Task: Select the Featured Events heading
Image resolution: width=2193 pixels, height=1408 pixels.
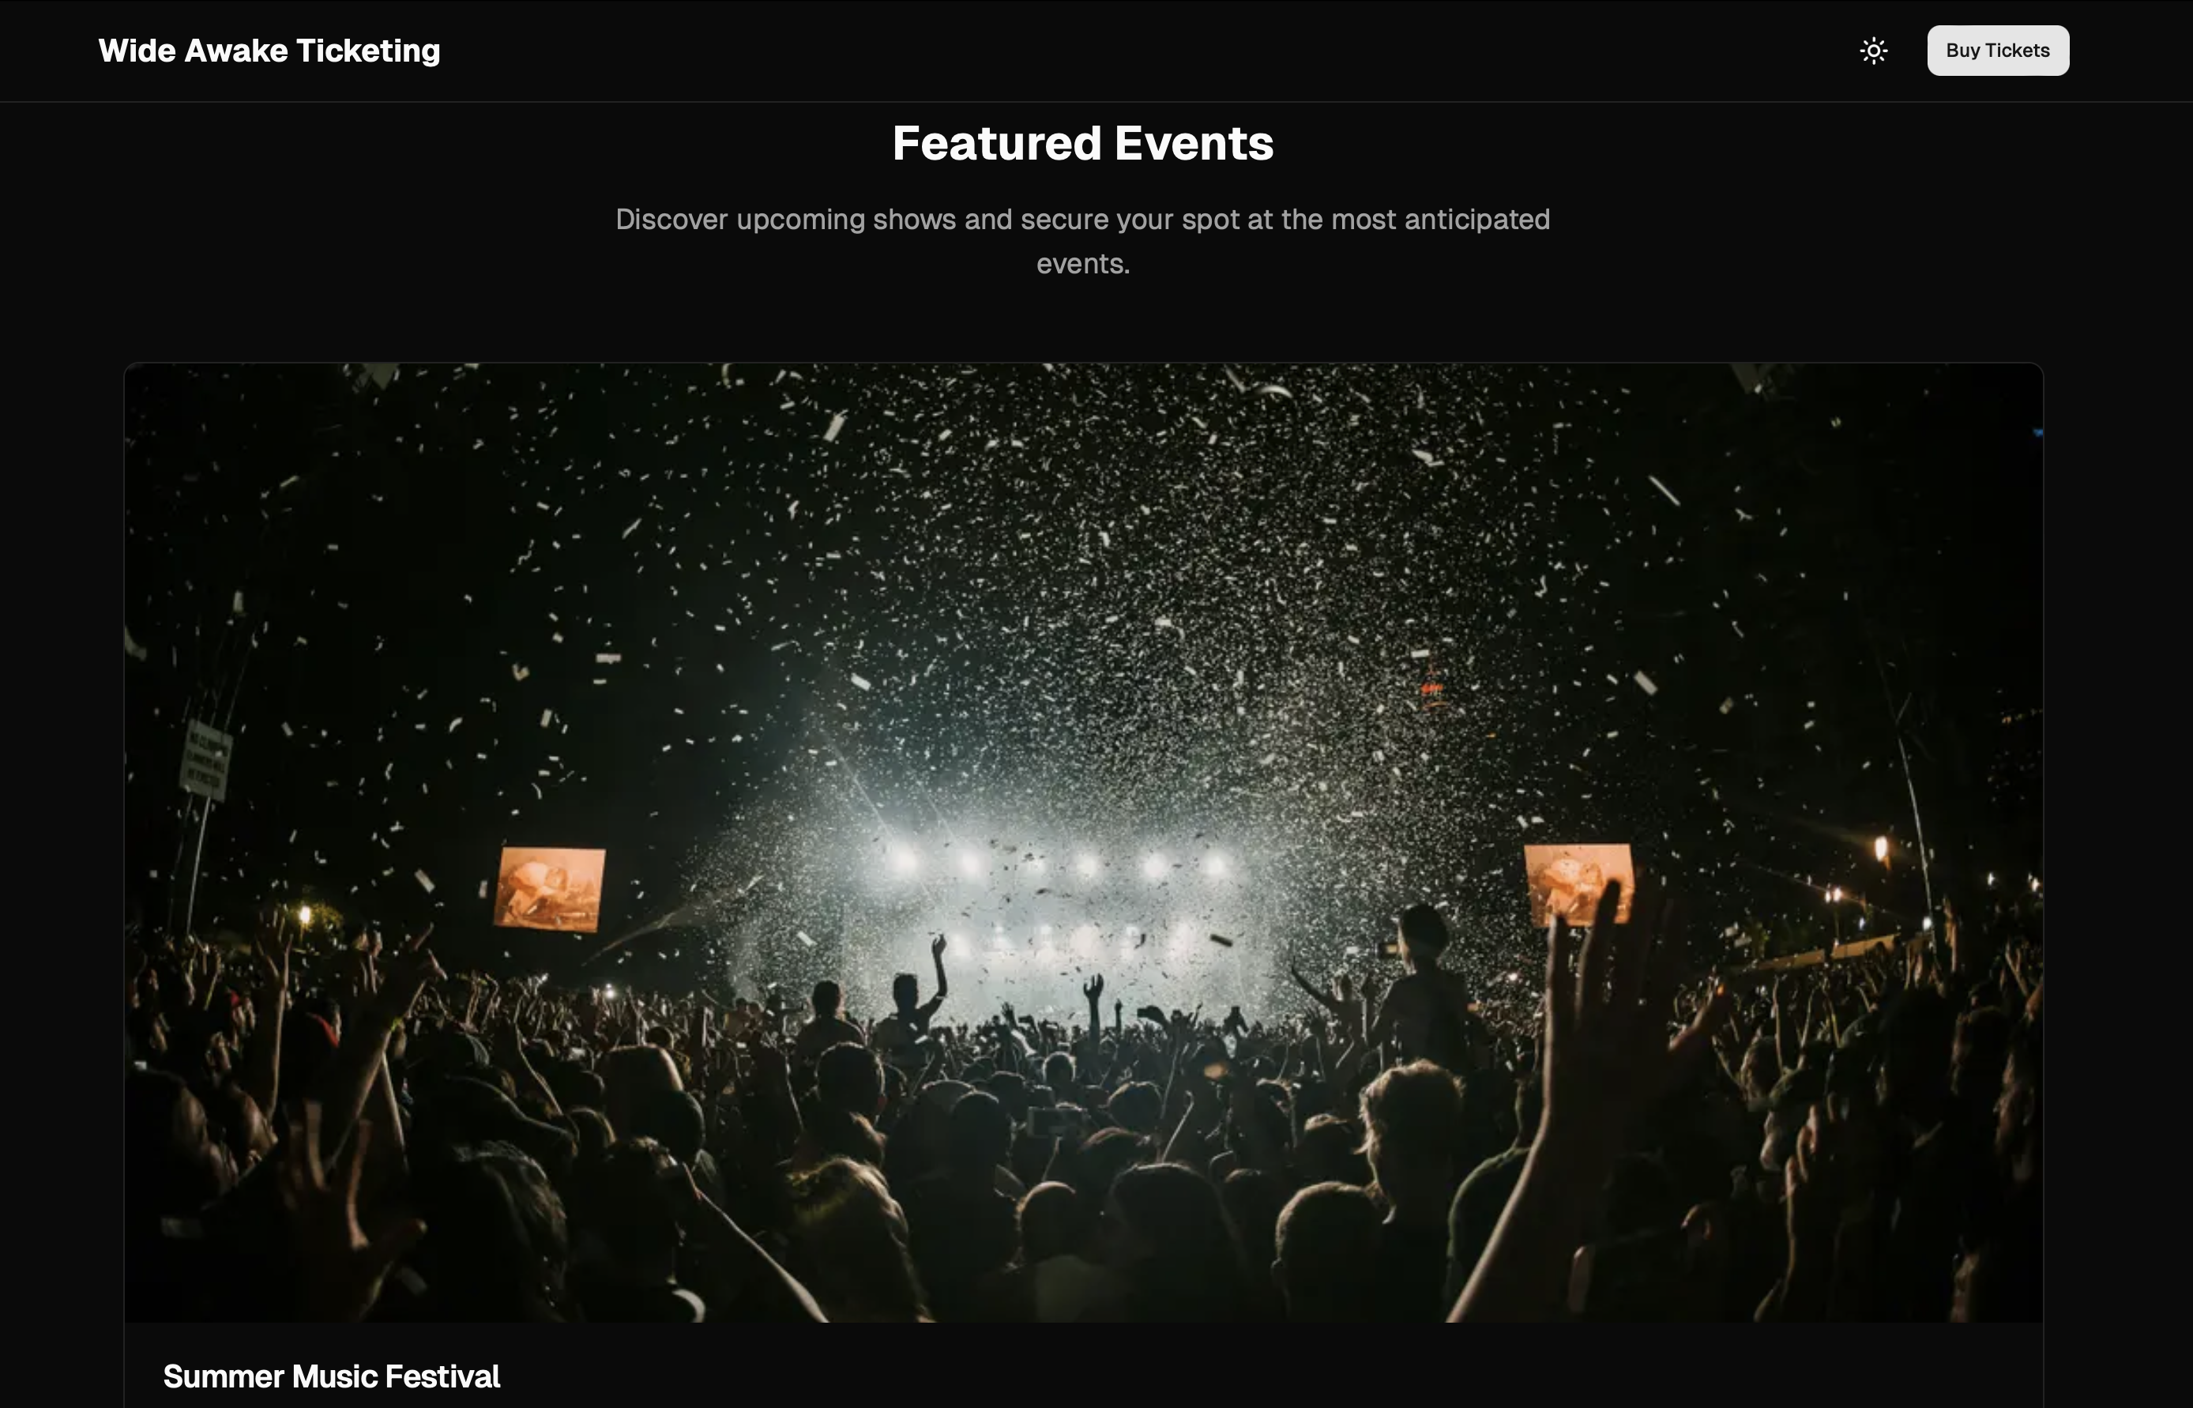Action: click(1083, 144)
